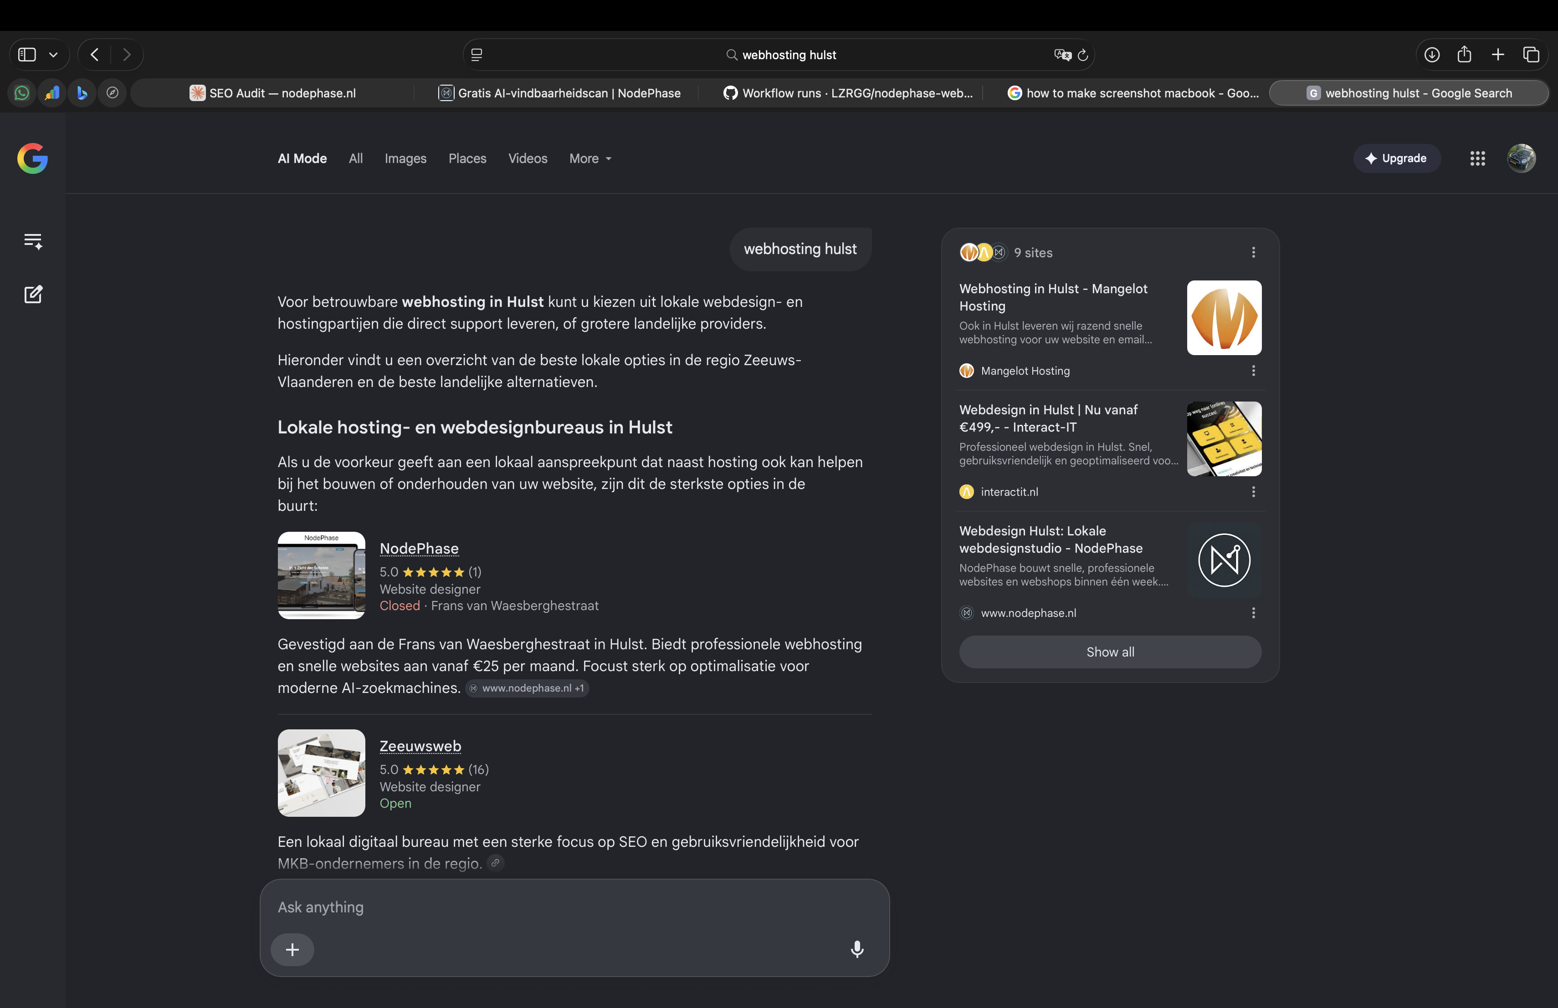This screenshot has height=1008, width=1558.
Task: Open more options for www.nodephase.nl source
Action: (x=1253, y=613)
